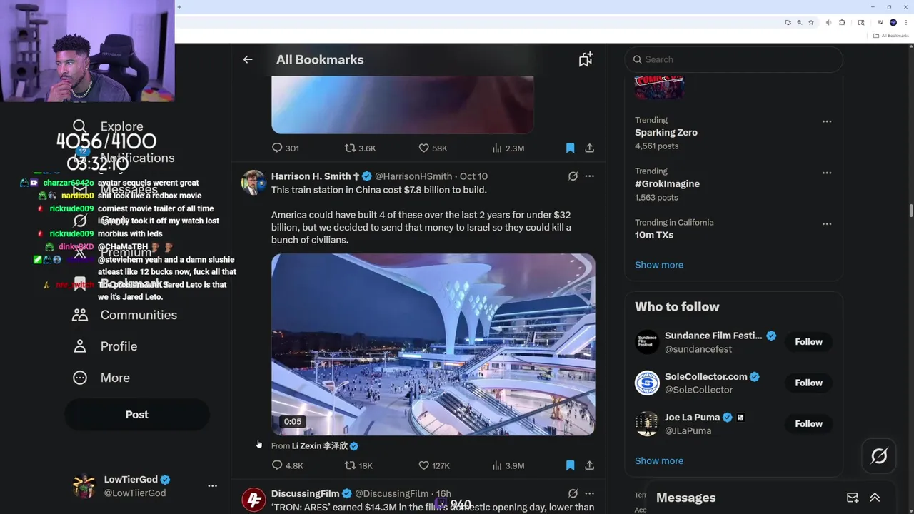Open more options on DiscussingFilm post

[589, 493]
